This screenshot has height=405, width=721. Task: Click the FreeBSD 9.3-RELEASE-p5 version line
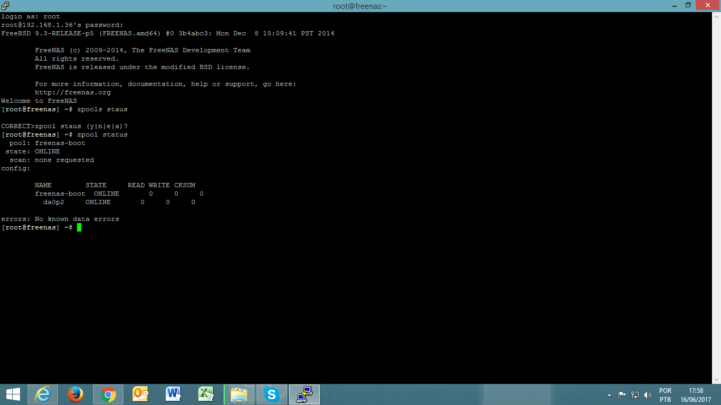(168, 33)
